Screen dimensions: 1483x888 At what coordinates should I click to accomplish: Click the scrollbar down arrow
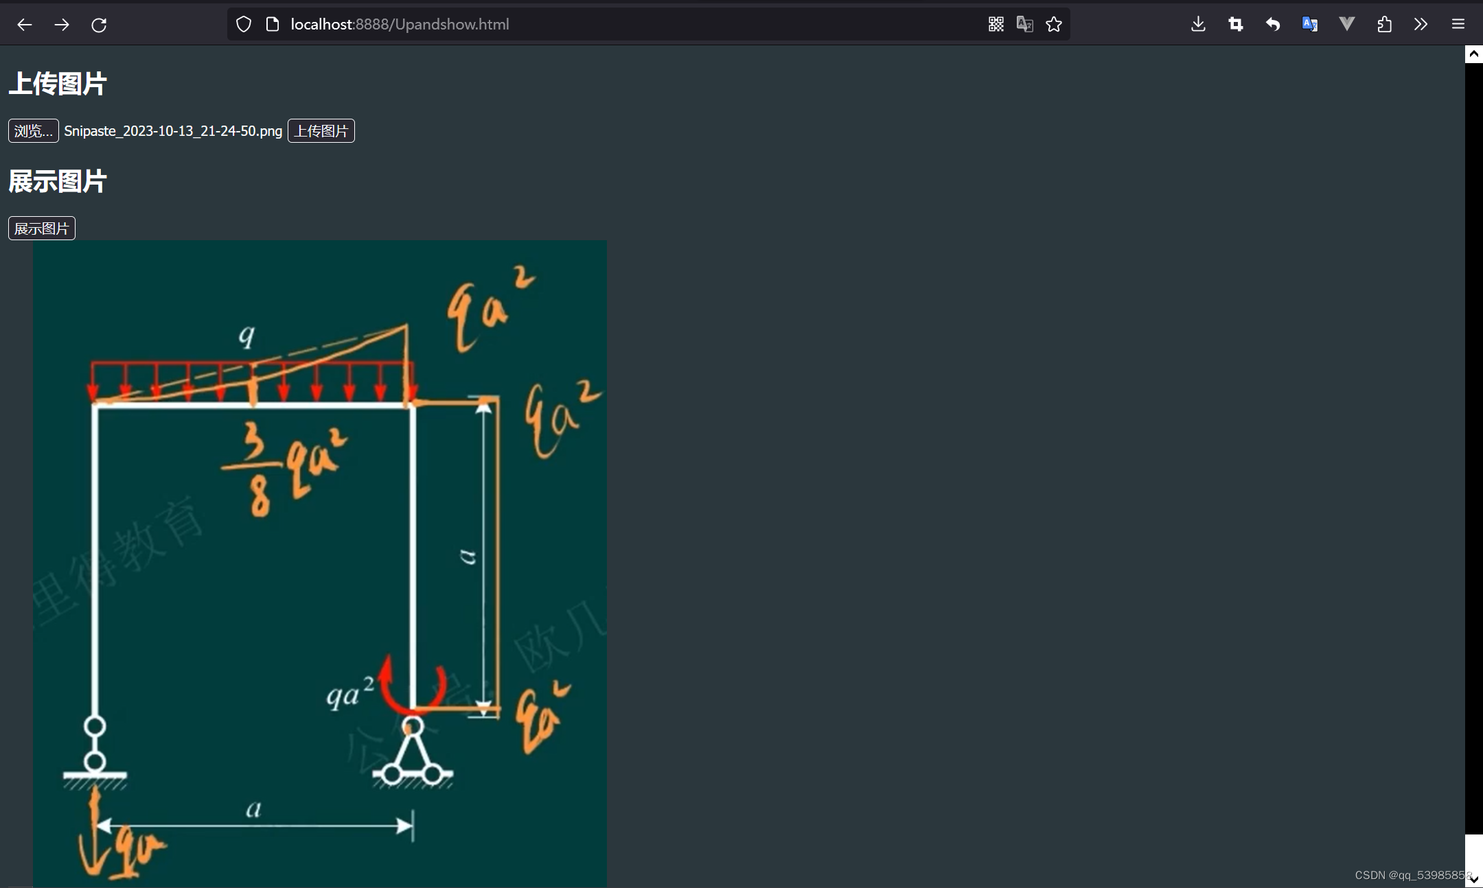tap(1473, 879)
